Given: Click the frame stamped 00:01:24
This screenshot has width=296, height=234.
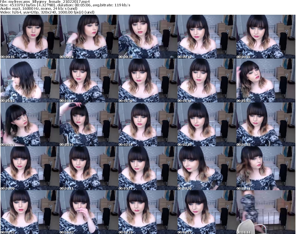Looking at the screenshot, I should (x=89, y=81).
